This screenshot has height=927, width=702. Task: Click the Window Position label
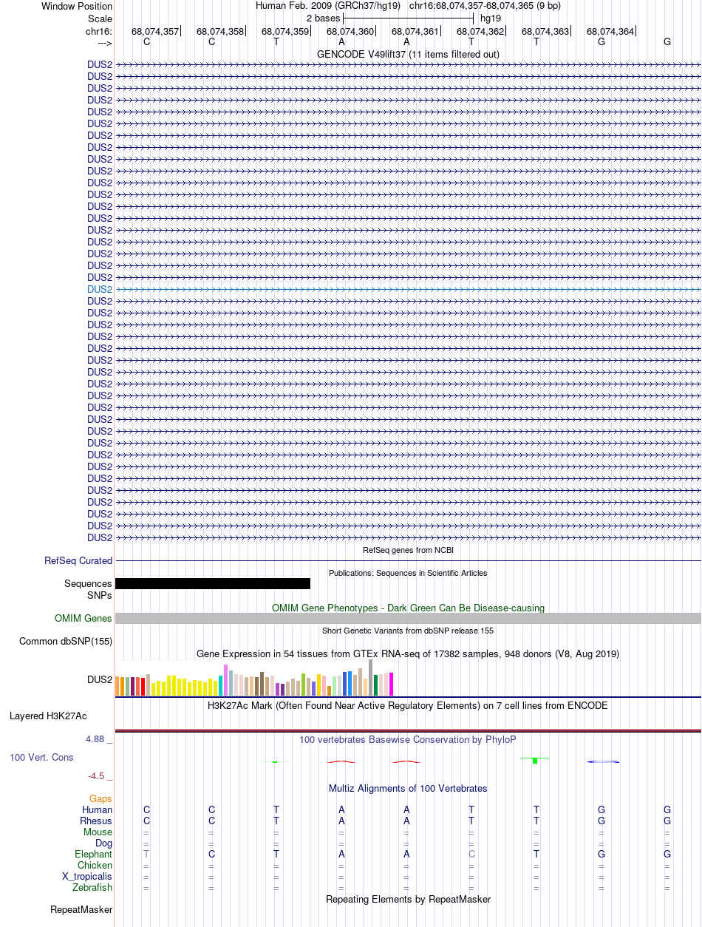(77, 6)
